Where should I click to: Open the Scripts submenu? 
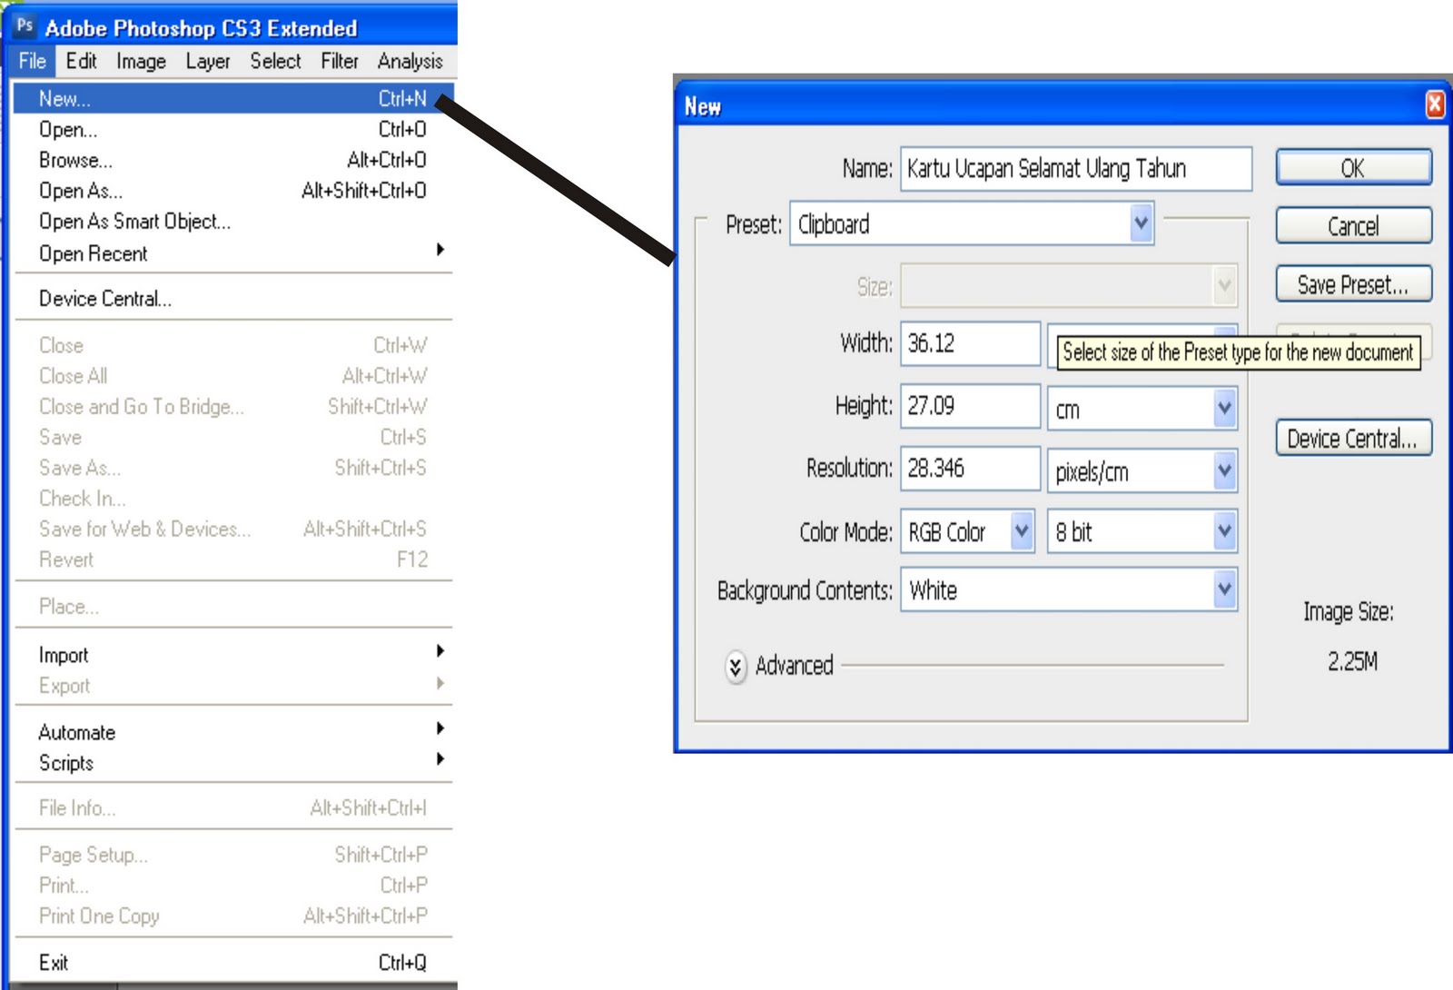click(233, 762)
